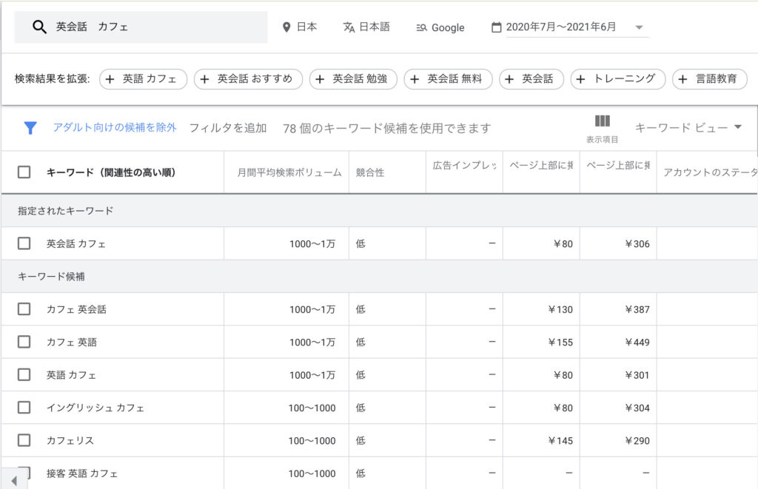This screenshot has width=758, height=489.
Task: Check the 英語 カフェ row checkbox
Action: [24, 374]
